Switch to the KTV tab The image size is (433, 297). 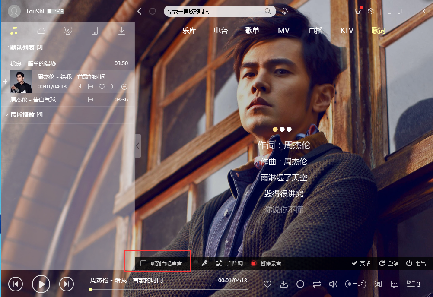coord(347,31)
